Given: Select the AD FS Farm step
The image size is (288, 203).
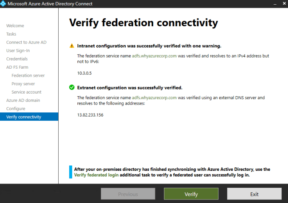Looking at the screenshot, I should pos(17,67).
